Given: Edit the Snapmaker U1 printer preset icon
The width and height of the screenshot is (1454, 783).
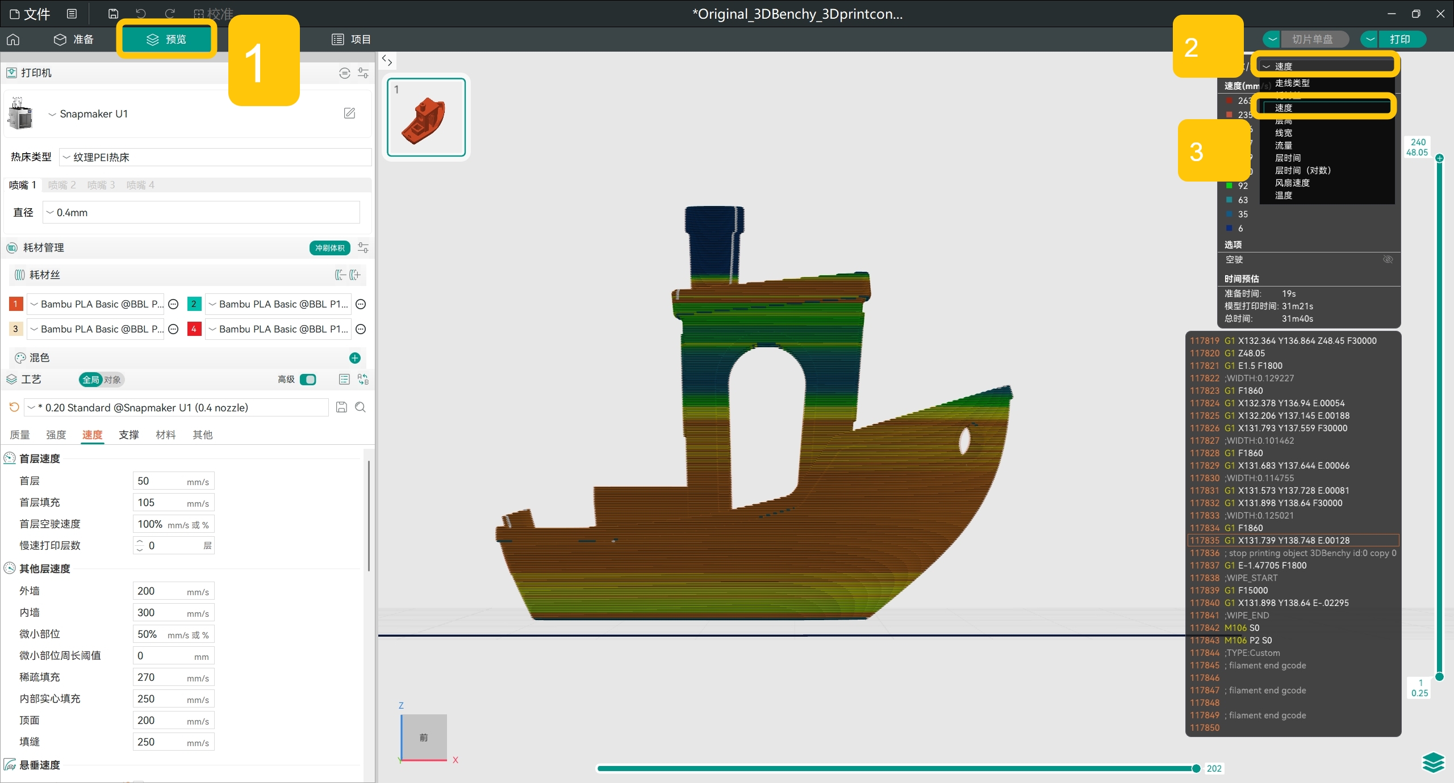Looking at the screenshot, I should point(350,113).
